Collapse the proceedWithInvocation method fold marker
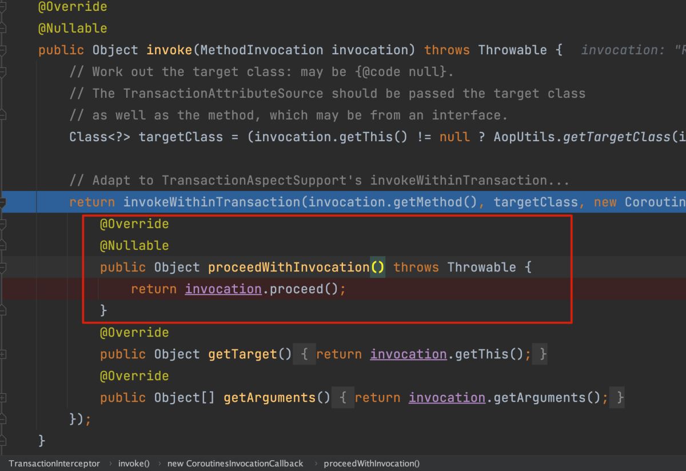This screenshot has width=686, height=471. (x=3, y=268)
